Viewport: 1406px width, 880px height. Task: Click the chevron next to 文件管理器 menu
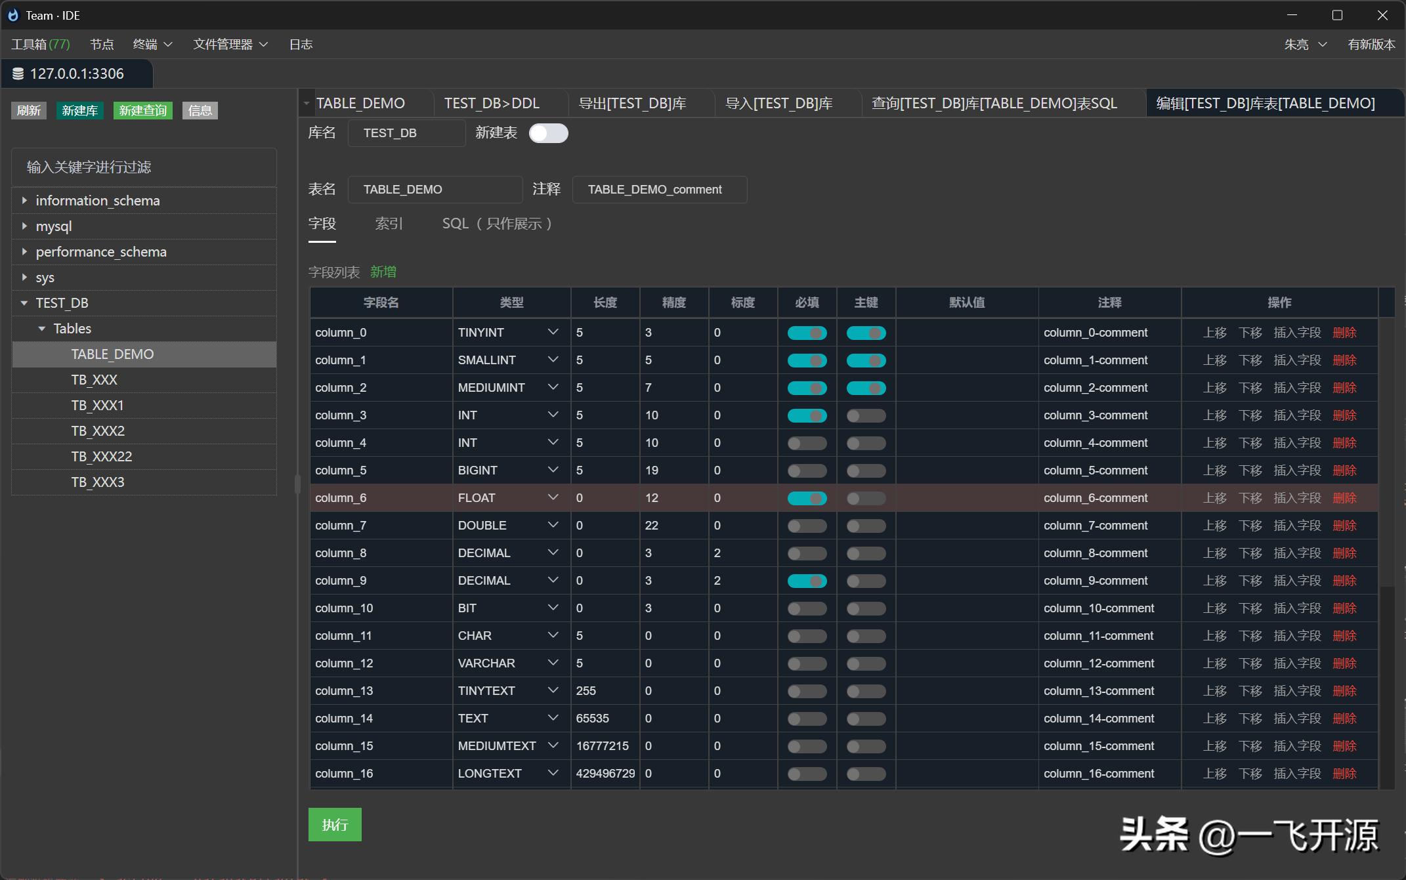click(x=264, y=45)
